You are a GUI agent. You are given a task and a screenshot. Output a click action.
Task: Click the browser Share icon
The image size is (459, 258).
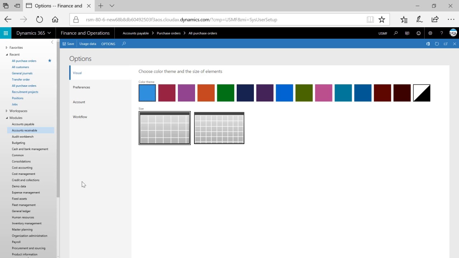click(435, 19)
